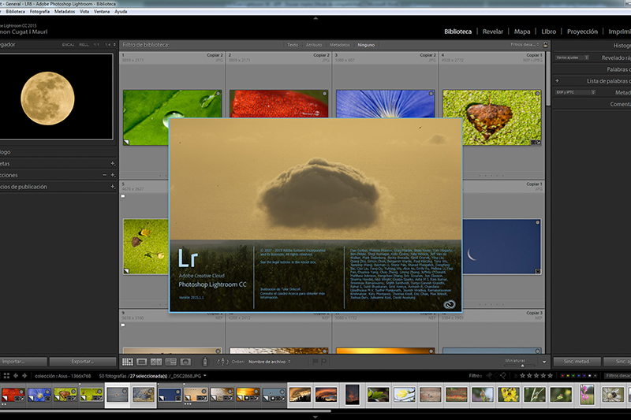Screen dimensions: 631x420
Task: Open the Fotografía menu
Action: pos(39,12)
